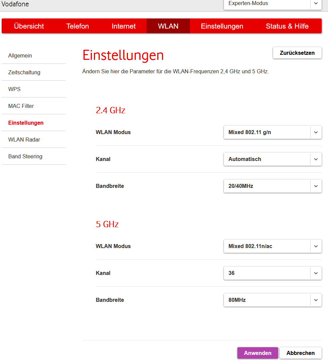
Task: Open the 5 GHz Kanal 36 dropdown
Action: tap(273, 273)
